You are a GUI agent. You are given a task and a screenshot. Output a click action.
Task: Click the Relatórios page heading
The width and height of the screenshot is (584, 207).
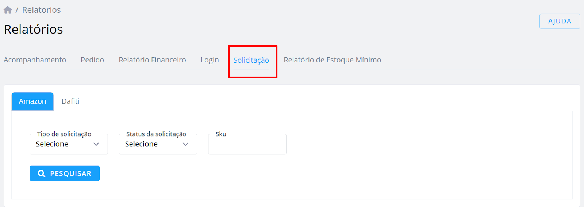pyautogui.click(x=34, y=29)
